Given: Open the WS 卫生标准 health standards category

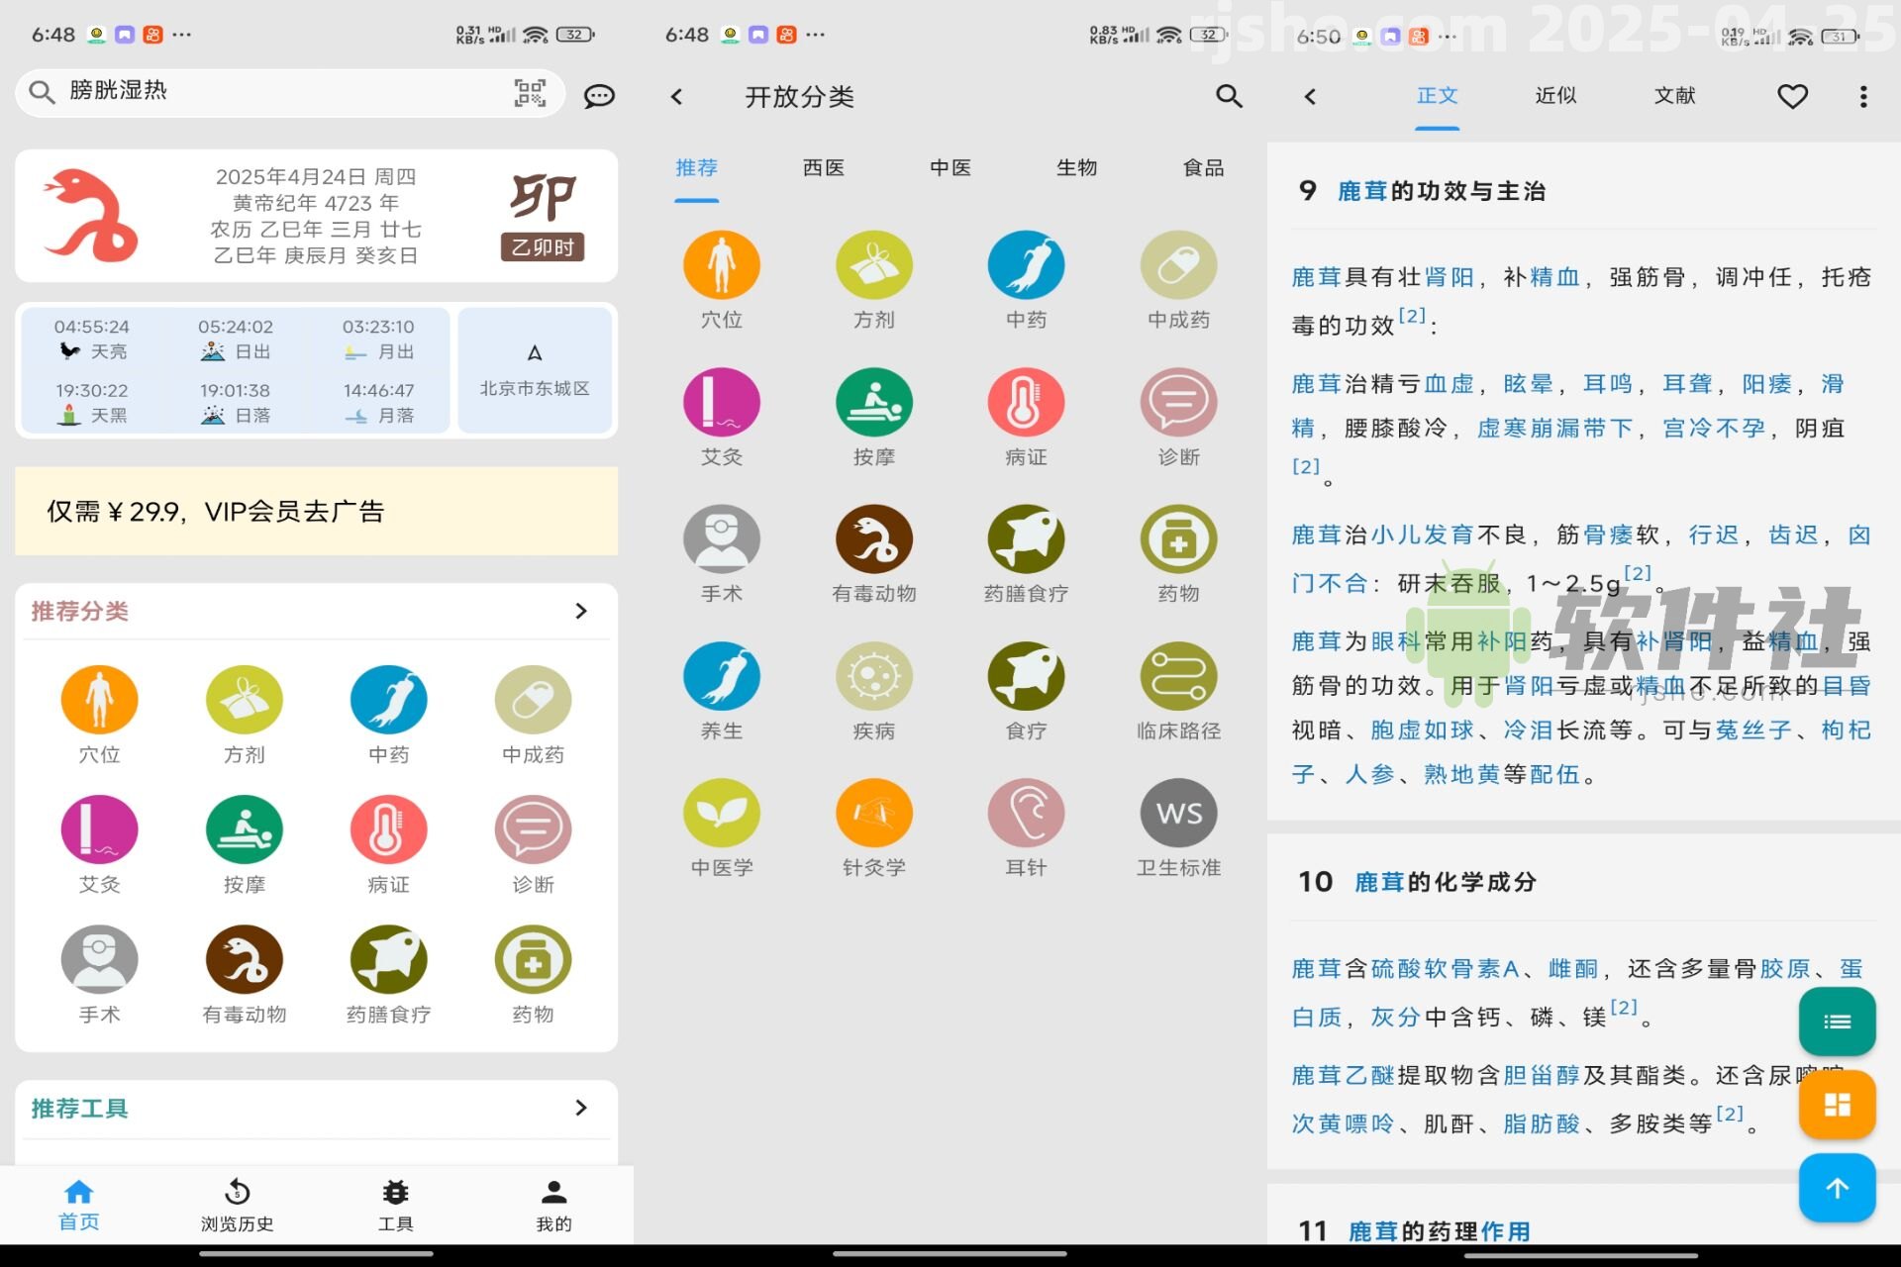Looking at the screenshot, I should (1177, 814).
